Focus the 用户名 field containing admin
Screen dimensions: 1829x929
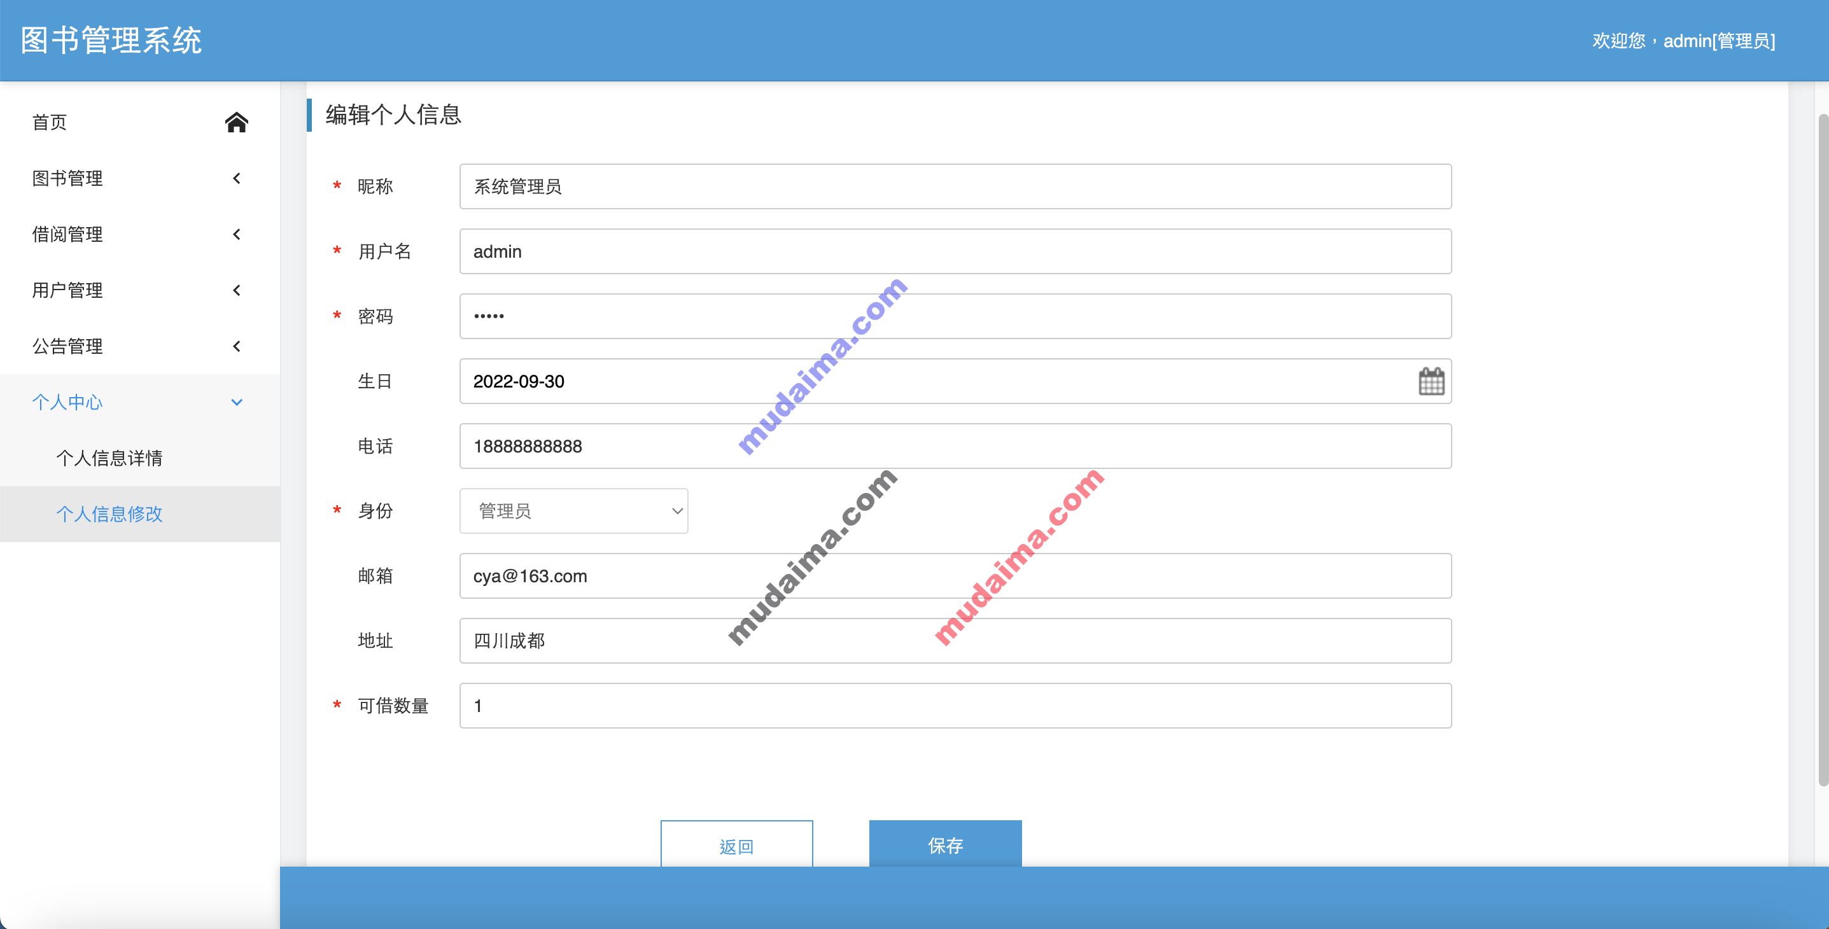[x=955, y=251]
